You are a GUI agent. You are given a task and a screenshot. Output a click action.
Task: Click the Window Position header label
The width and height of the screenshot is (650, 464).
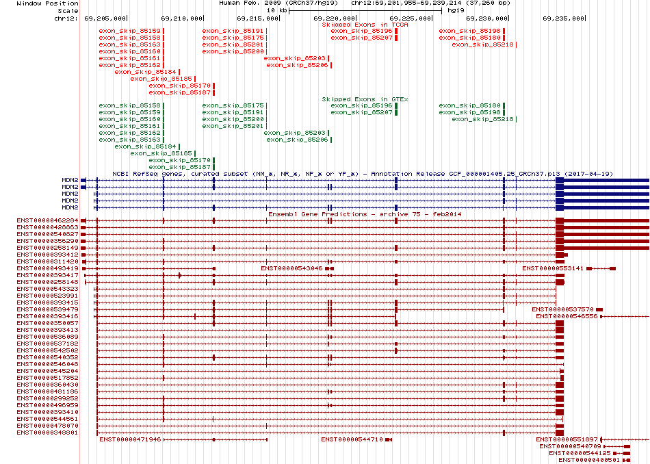[x=47, y=3]
